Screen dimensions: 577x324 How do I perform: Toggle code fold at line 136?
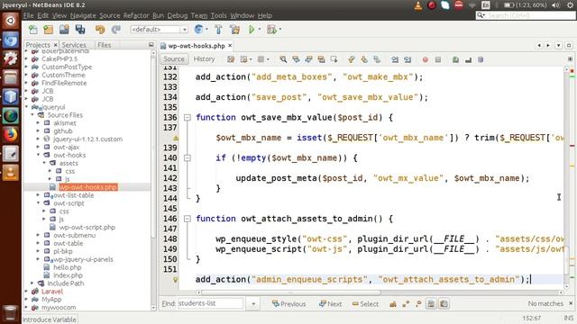[x=188, y=118]
